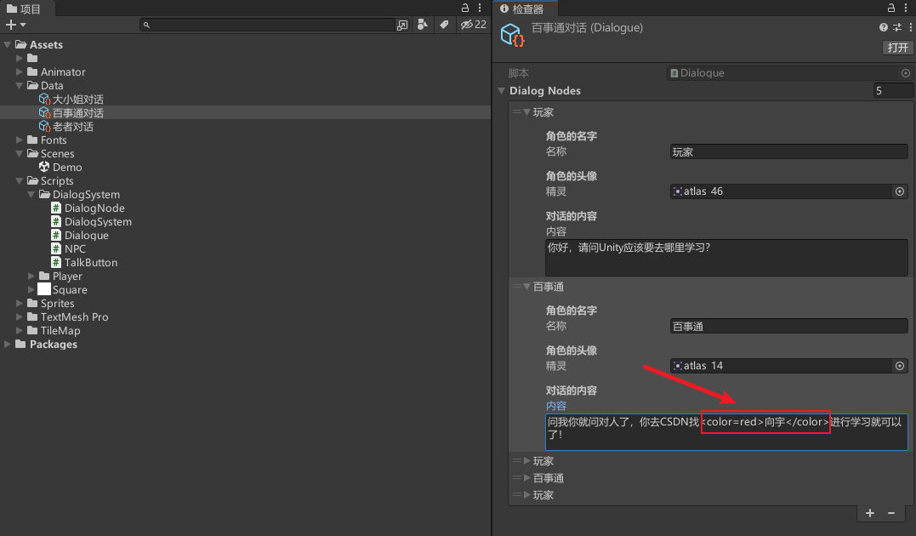Open the Inspector panel three-dot menu

[906, 9]
